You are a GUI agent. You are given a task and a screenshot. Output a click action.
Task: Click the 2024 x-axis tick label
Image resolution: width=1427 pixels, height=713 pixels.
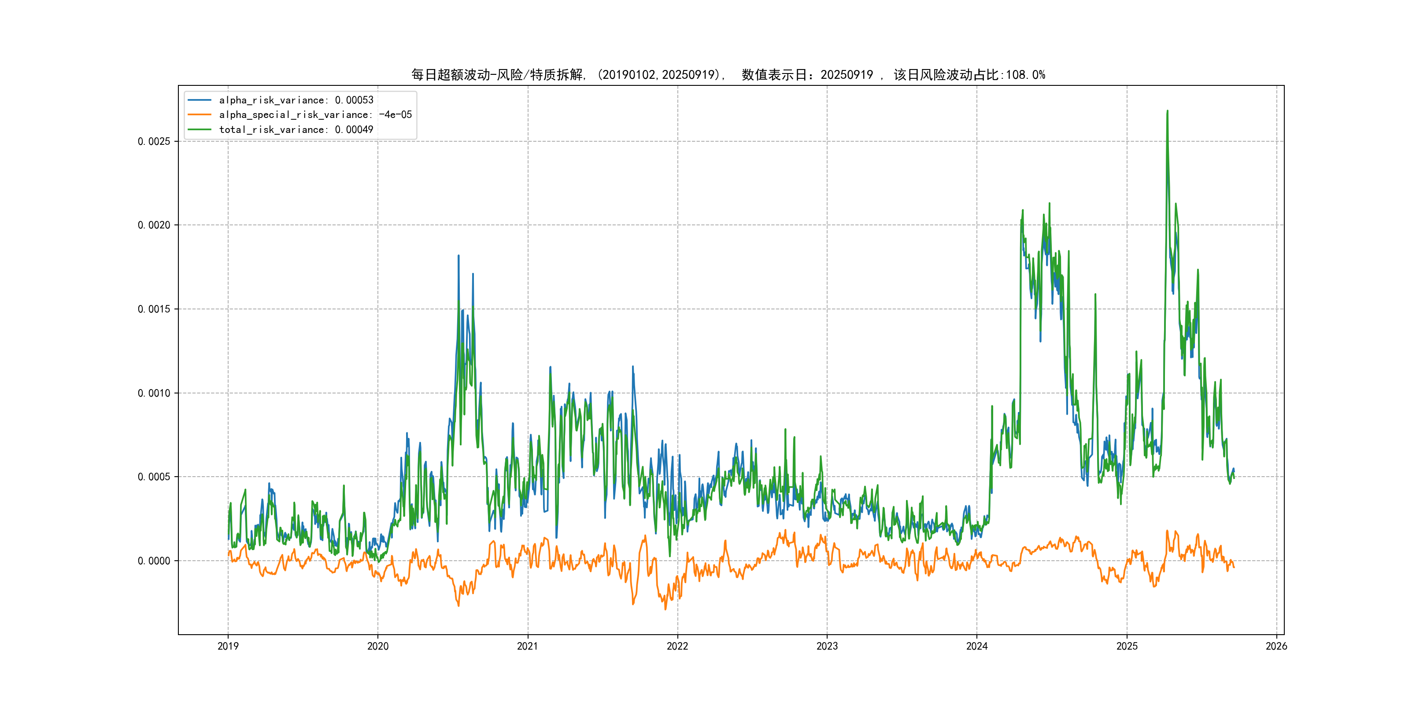click(x=976, y=646)
